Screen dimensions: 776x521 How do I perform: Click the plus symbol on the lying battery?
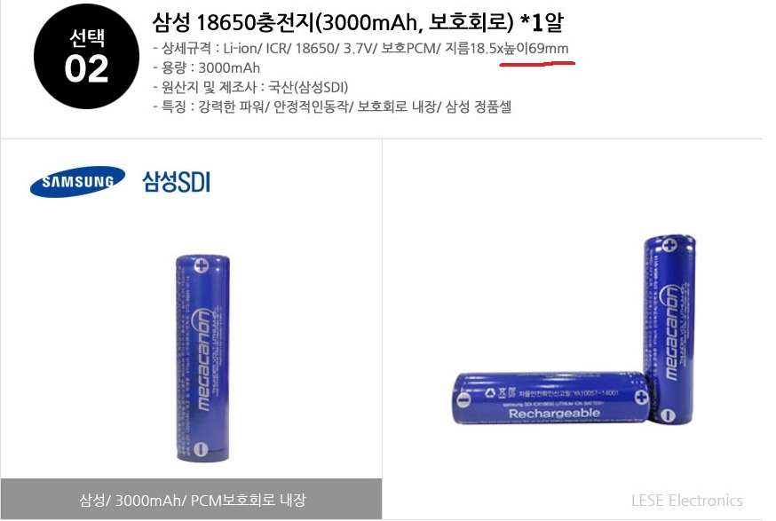(x=641, y=397)
